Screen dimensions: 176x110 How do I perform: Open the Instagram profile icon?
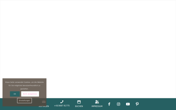(119, 104)
